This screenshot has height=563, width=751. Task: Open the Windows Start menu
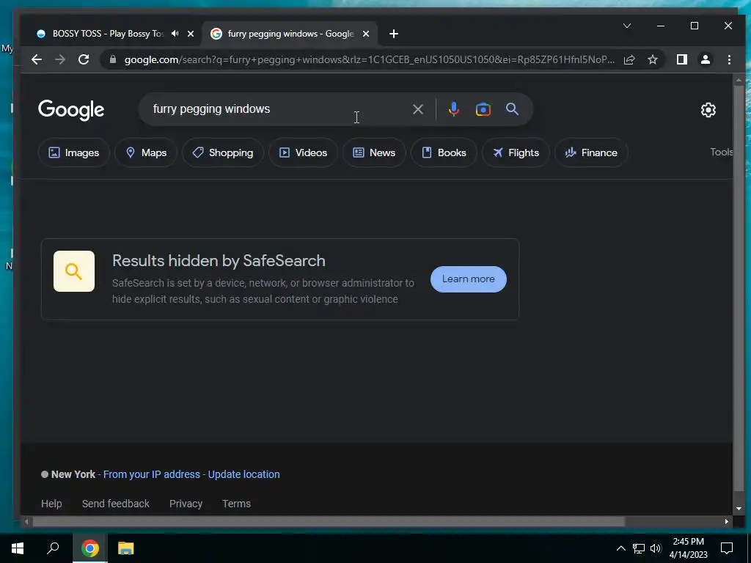click(x=18, y=548)
